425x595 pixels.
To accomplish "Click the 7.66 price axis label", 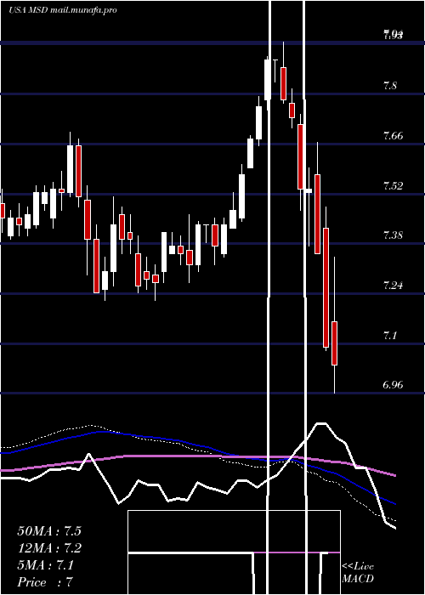I will (x=394, y=135).
